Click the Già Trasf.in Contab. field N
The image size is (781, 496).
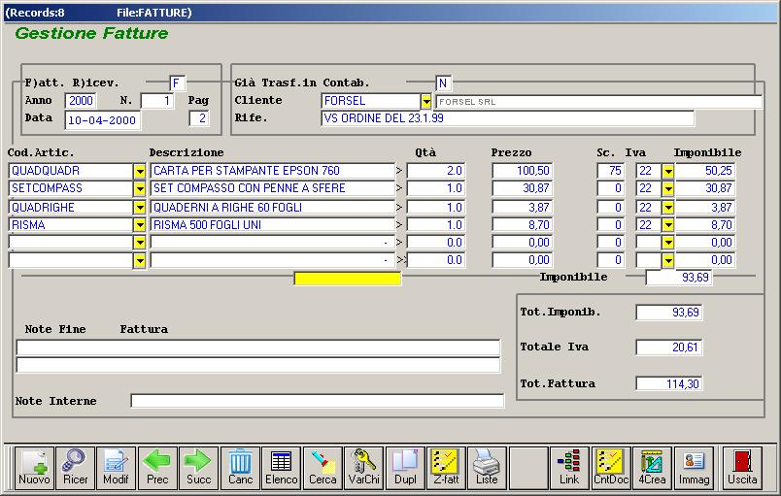point(443,83)
